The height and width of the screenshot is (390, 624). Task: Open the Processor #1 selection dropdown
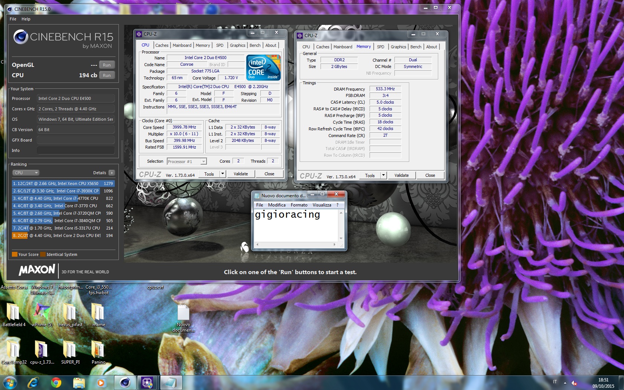click(x=187, y=162)
